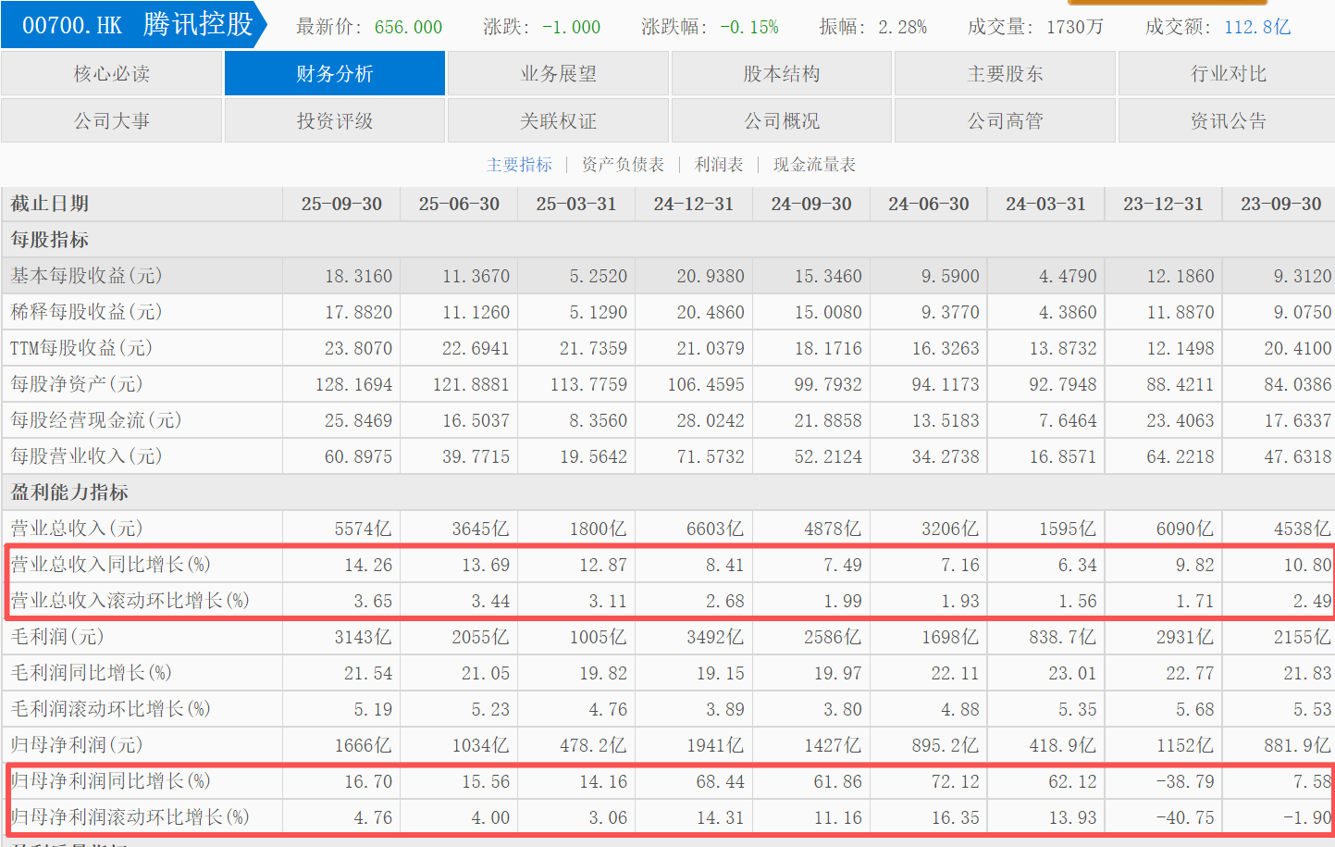Open the 核心必读 tab

pyautogui.click(x=112, y=73)
